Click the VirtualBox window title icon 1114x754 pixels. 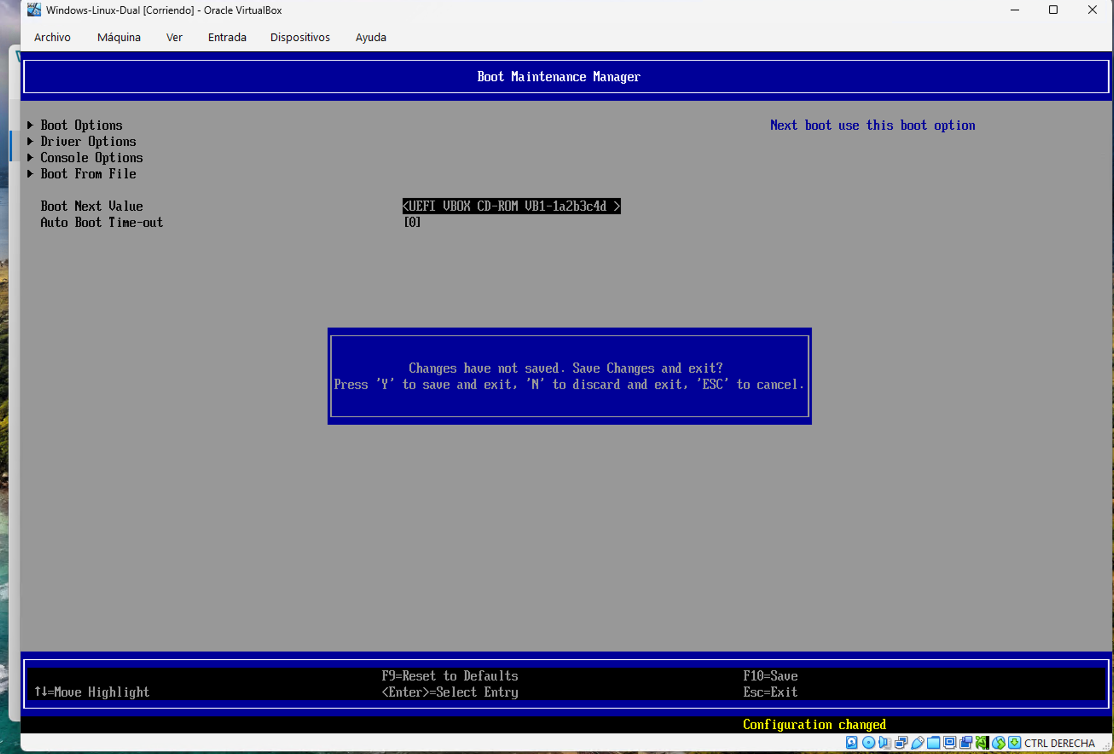[34, 9]
